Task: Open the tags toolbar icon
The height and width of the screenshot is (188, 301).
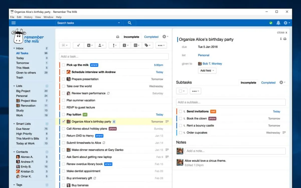Action: (x=147, y=45)
